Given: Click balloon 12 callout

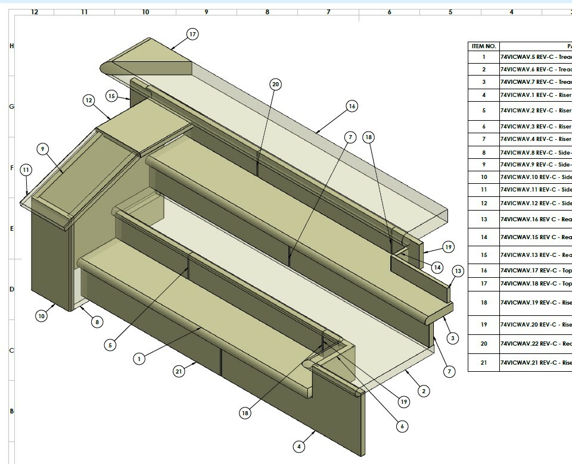Looking at the screenshot, I should [x=89, y=101].
